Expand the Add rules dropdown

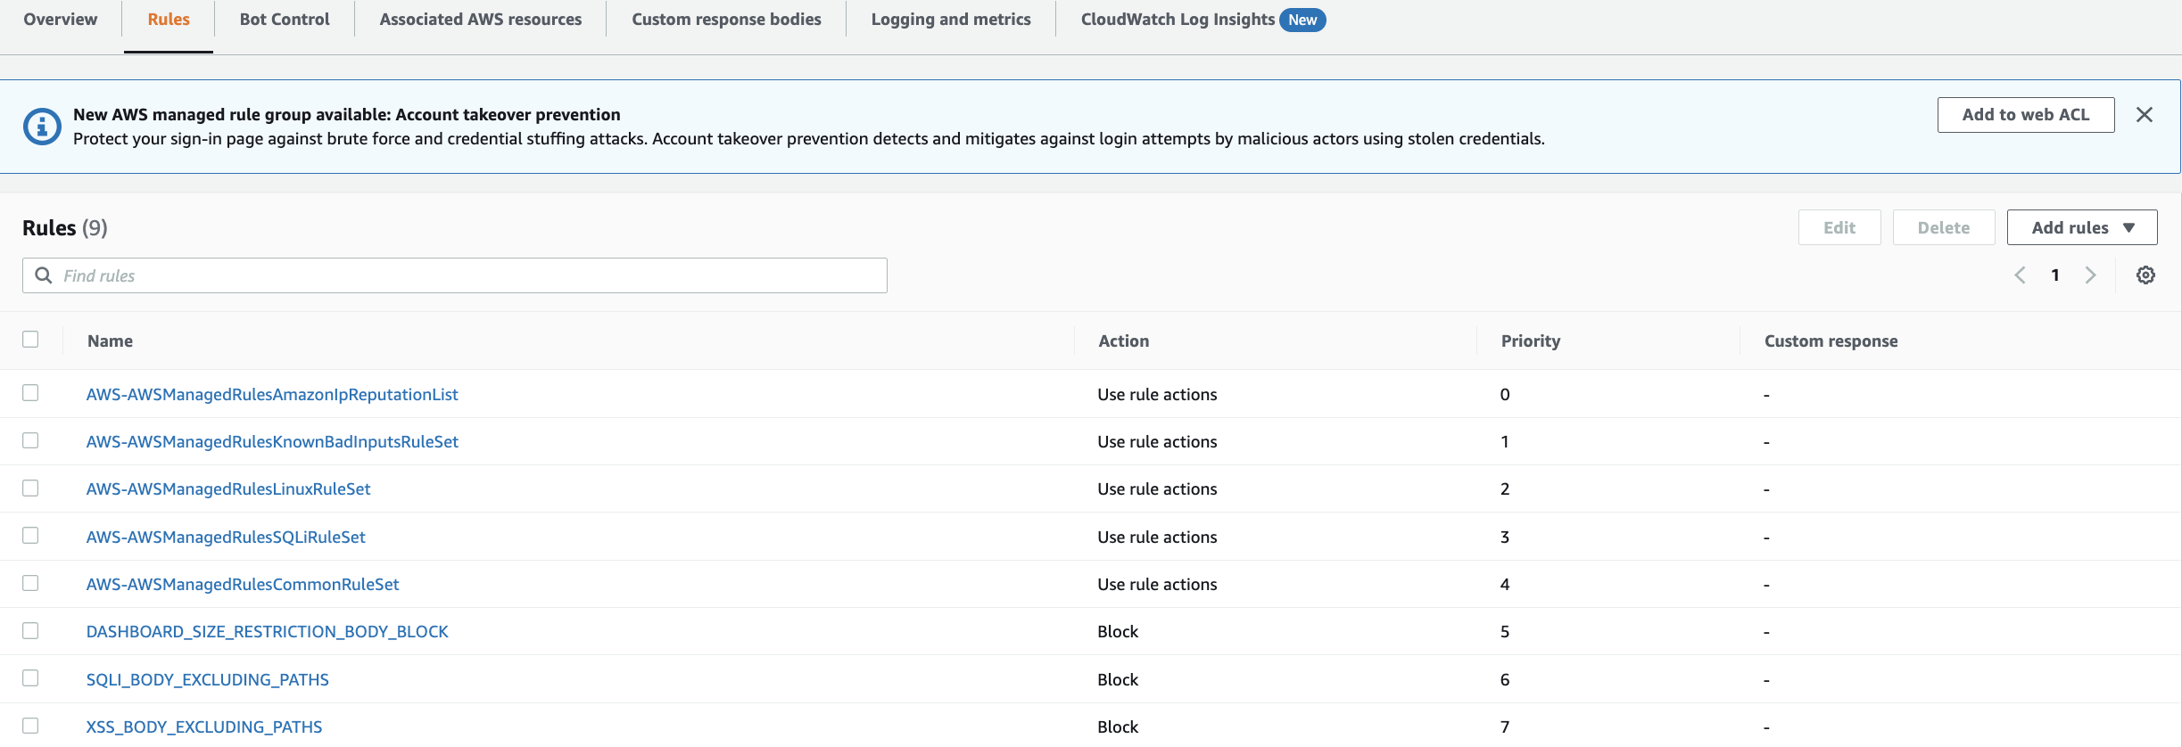point(2082,227)
